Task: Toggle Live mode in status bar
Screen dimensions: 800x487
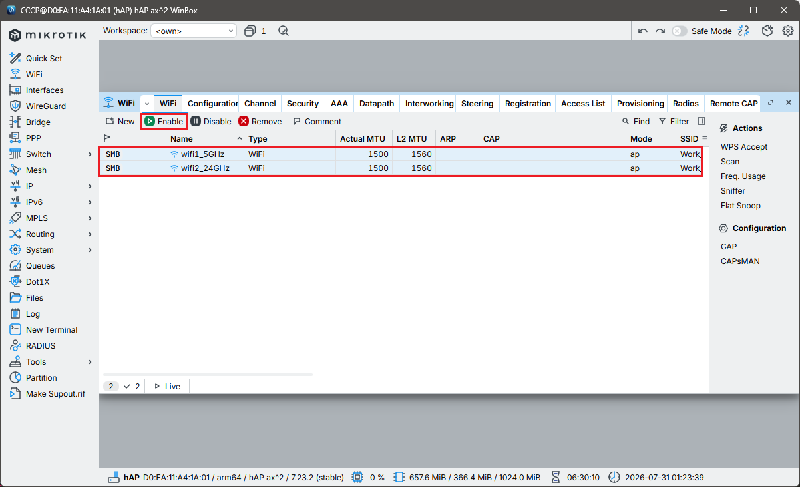Action: click(x=167, y=386)
